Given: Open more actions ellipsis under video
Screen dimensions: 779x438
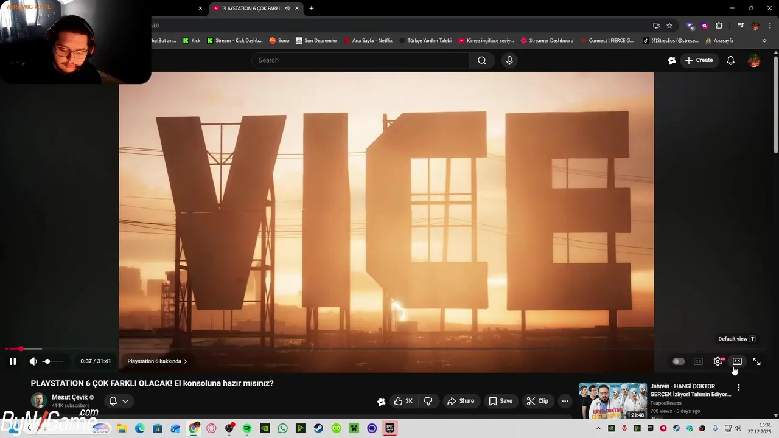Looking at the screenshot, I should coord(565,401).
